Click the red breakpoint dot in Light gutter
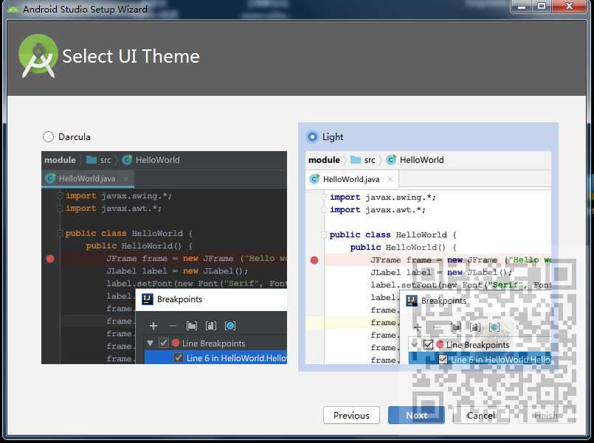The height and width of the screenshot is (443, 594). point(314,260)
